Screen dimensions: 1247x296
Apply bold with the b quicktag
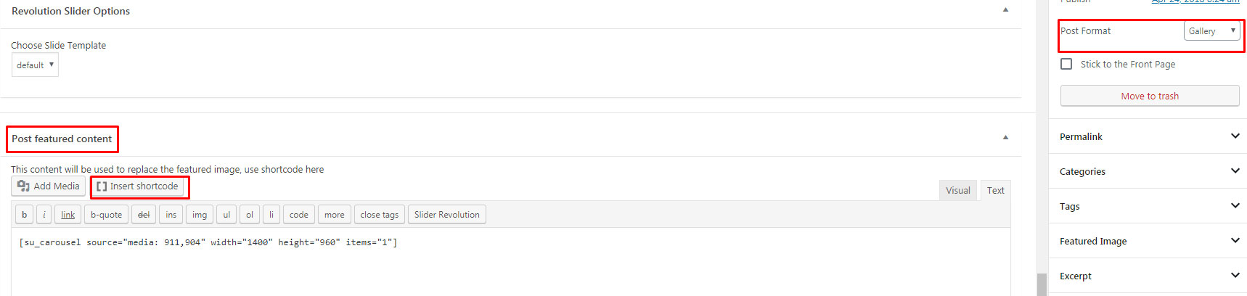(24, 215)
